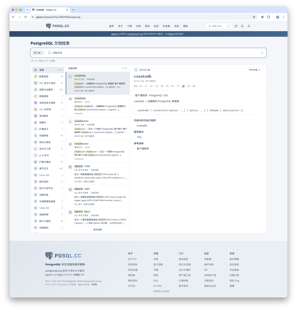The height and width of the screenshot is (310, 297).
Task: Click the main CREATE search input field
Action: point(156,53)
